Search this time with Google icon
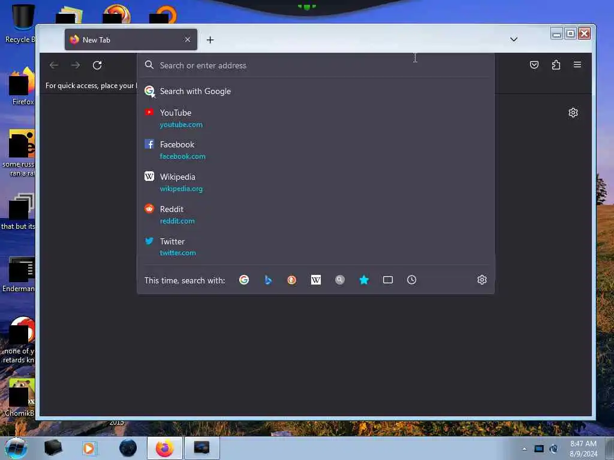 244,280
